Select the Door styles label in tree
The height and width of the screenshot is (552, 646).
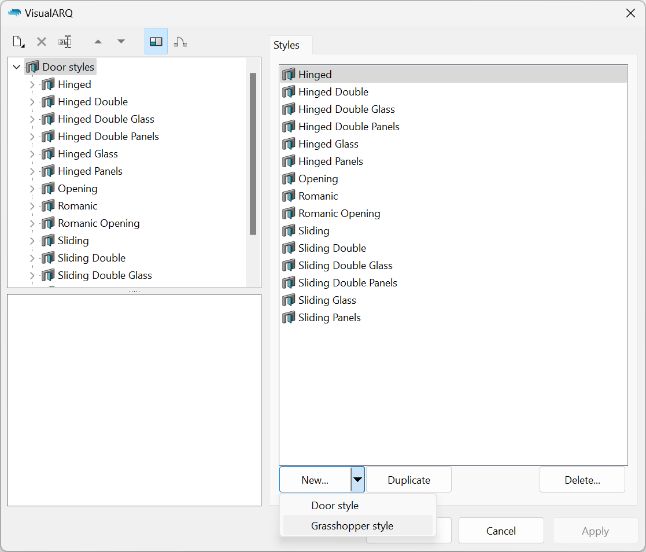(68, 67)
